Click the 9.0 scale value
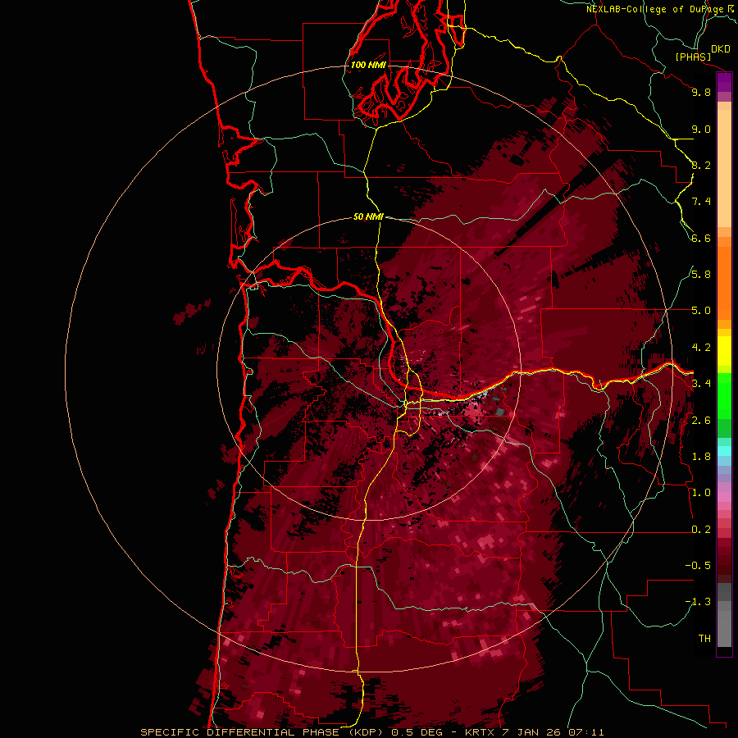Screen dimensions: 738x738 pos(701,129)
